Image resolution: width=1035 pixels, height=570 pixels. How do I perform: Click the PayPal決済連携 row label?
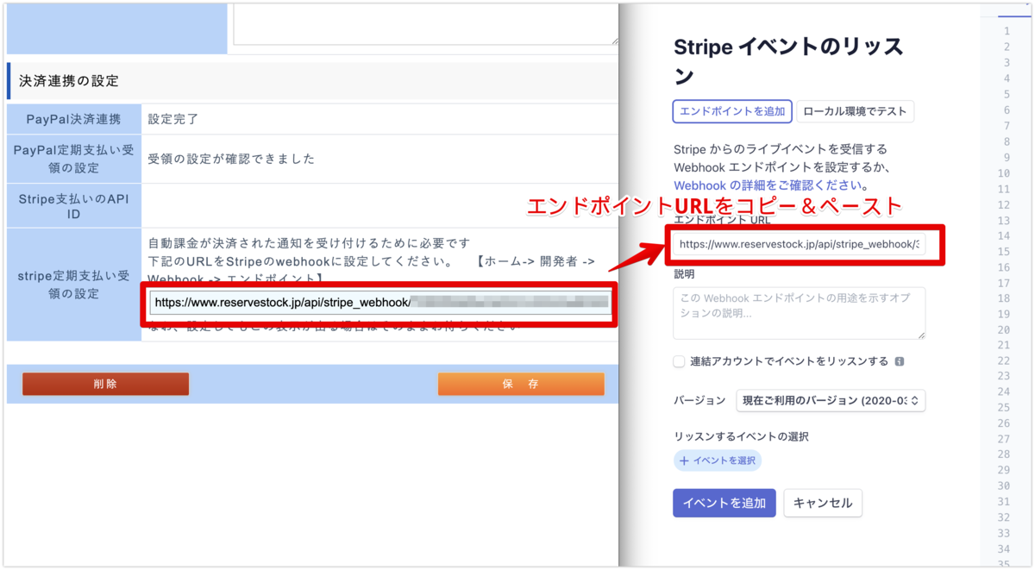pos(73,119)
